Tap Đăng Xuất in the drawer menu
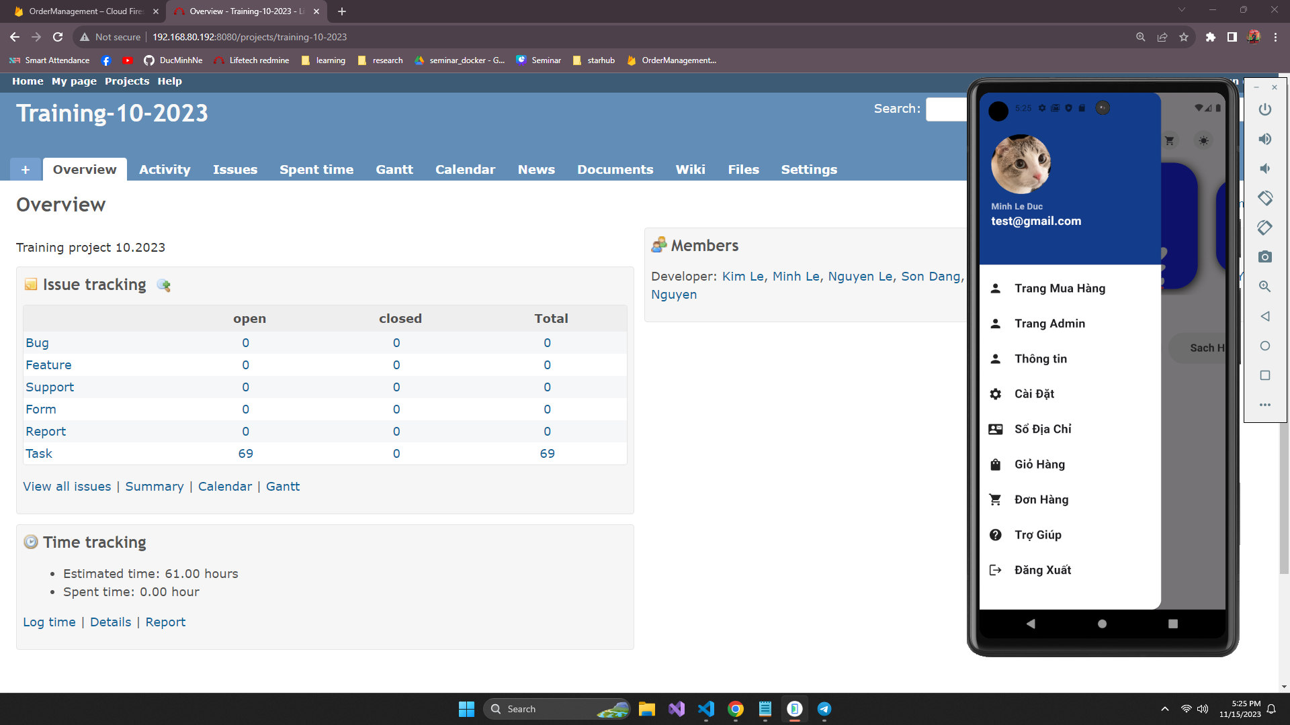This screenshot has width=1290, height=725. [1042, 570]
